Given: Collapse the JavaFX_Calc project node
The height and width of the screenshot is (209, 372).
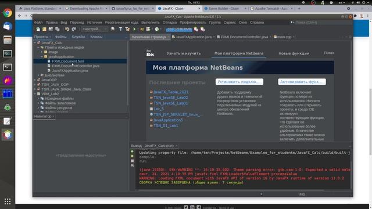Looking at the screenshot, I should tap(35, 43).
